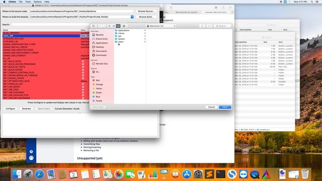Toggle ISET_COMPILE_FORTRAN_FILES checkbox
The image size is (322, 181).
pos(83,72)
